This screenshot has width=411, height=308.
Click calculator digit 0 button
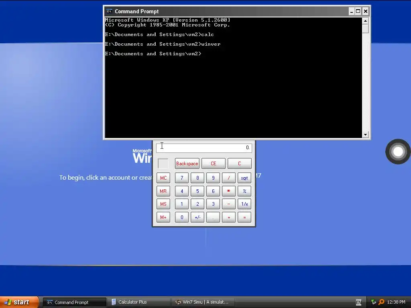tap(182, 217)
